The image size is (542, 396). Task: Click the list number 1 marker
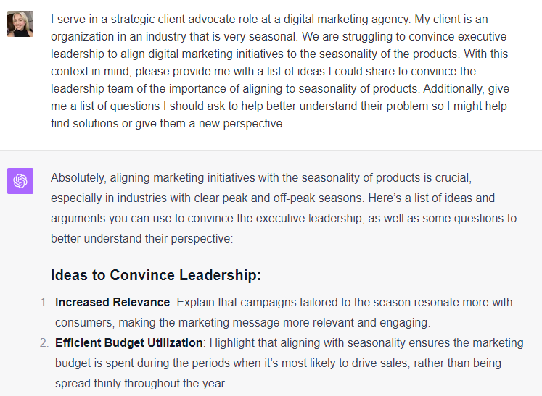tap(44, 302)
